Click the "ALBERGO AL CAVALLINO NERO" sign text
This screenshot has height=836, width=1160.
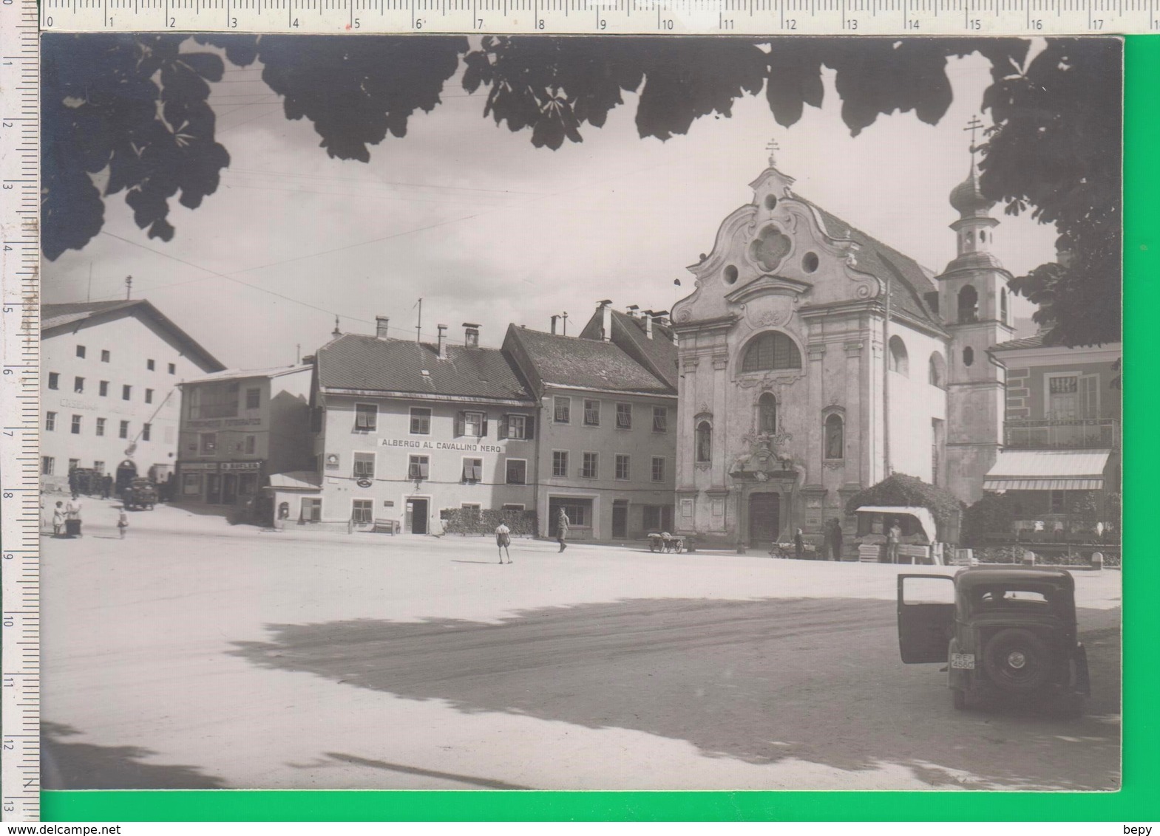tap(441, 445)
